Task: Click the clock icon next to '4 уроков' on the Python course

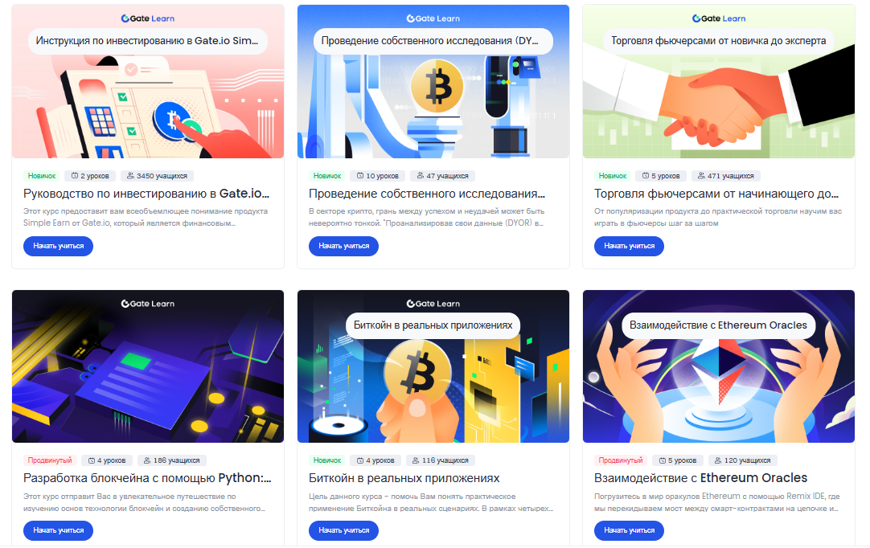Action: 92,460
